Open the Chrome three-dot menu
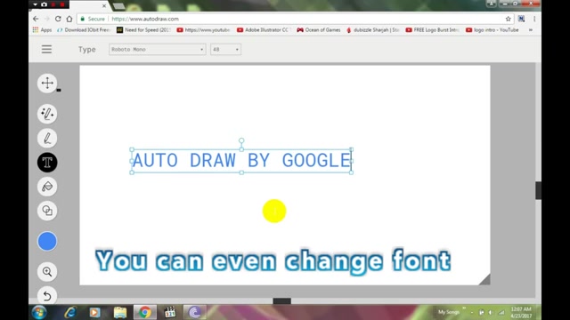 [x=534, y=19]
